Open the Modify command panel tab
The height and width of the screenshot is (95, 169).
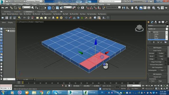152,22
